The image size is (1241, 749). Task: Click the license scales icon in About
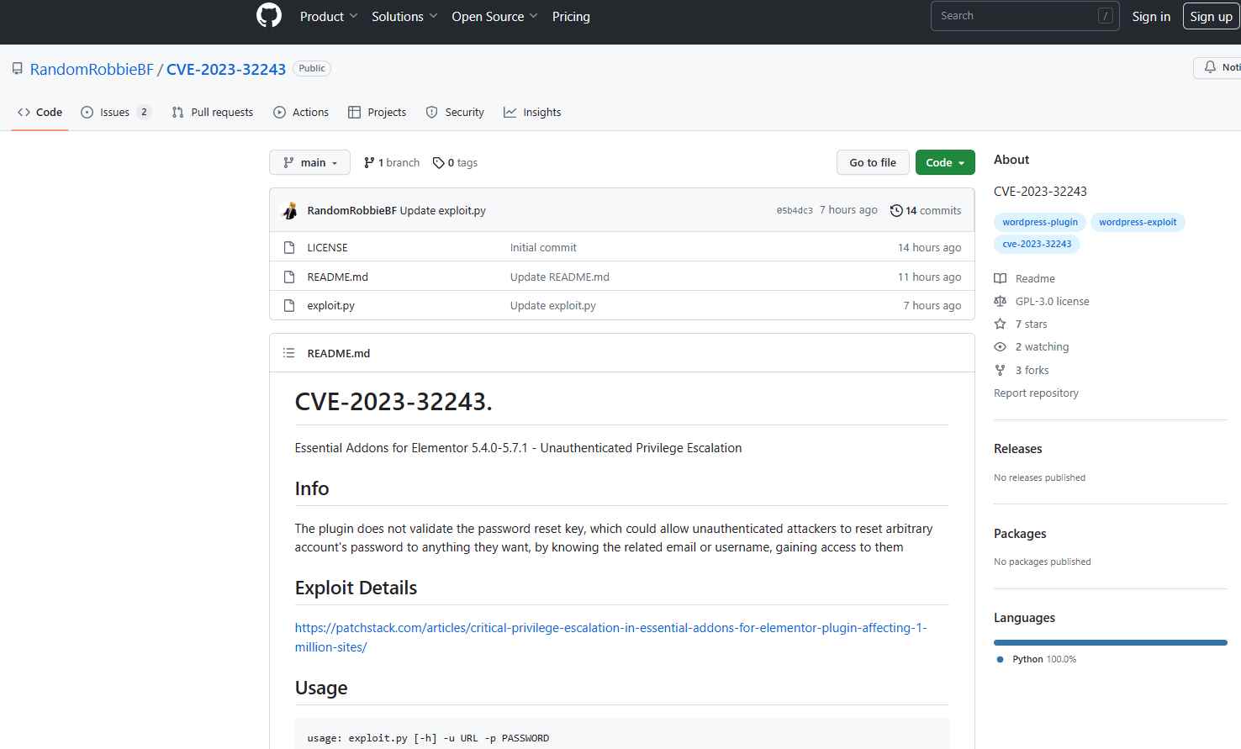(1000, 301)
